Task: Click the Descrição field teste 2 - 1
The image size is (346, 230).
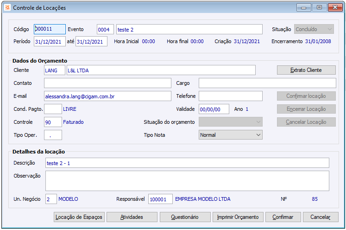Action: point(187,163)
